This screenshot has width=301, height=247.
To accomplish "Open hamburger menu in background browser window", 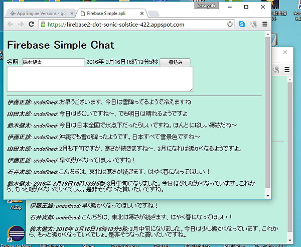I will (287, 69).
